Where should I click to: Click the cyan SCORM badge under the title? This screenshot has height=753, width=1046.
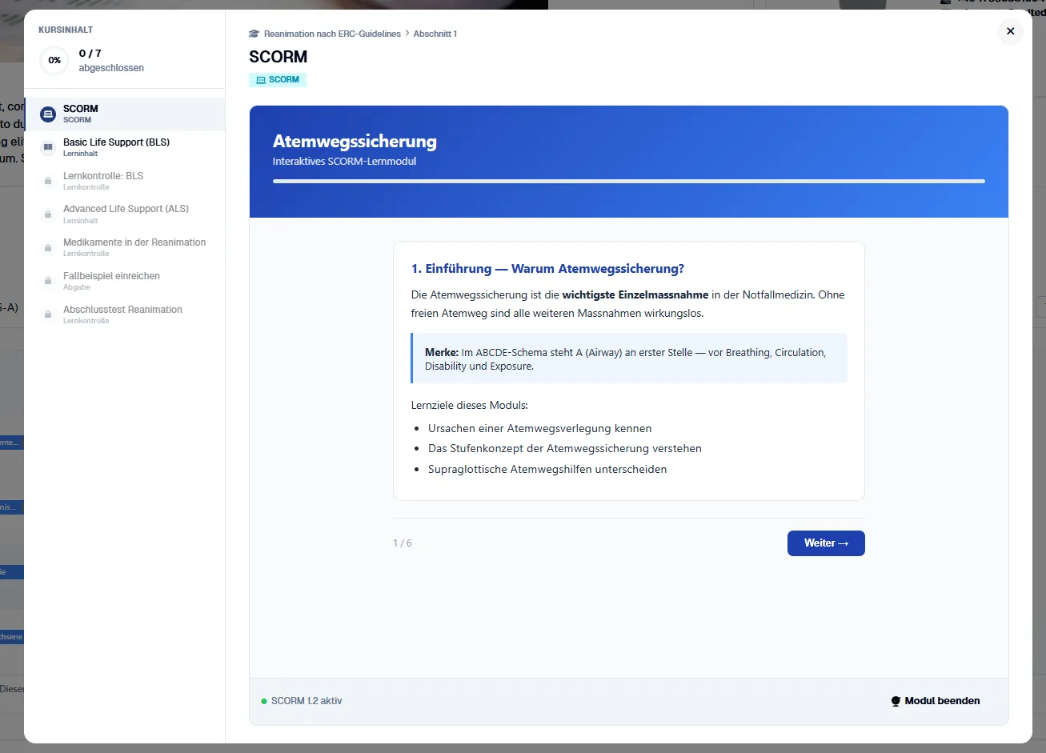(278, 79)
